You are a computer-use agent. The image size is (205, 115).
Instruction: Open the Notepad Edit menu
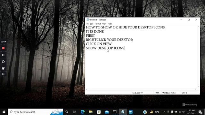(x=92, y=24)
